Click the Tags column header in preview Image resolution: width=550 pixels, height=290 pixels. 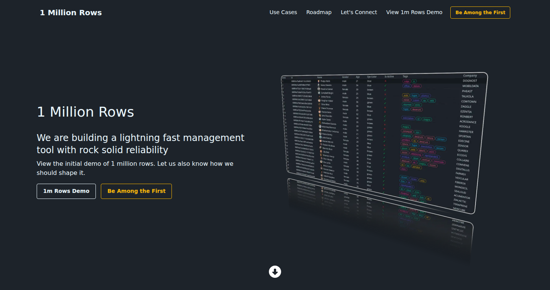coord(405,77)
